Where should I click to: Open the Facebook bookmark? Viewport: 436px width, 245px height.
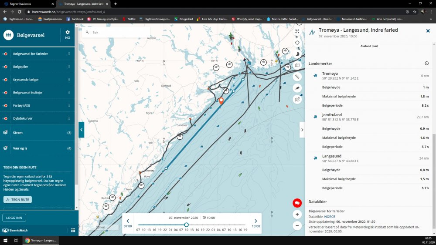coord(75,19)
